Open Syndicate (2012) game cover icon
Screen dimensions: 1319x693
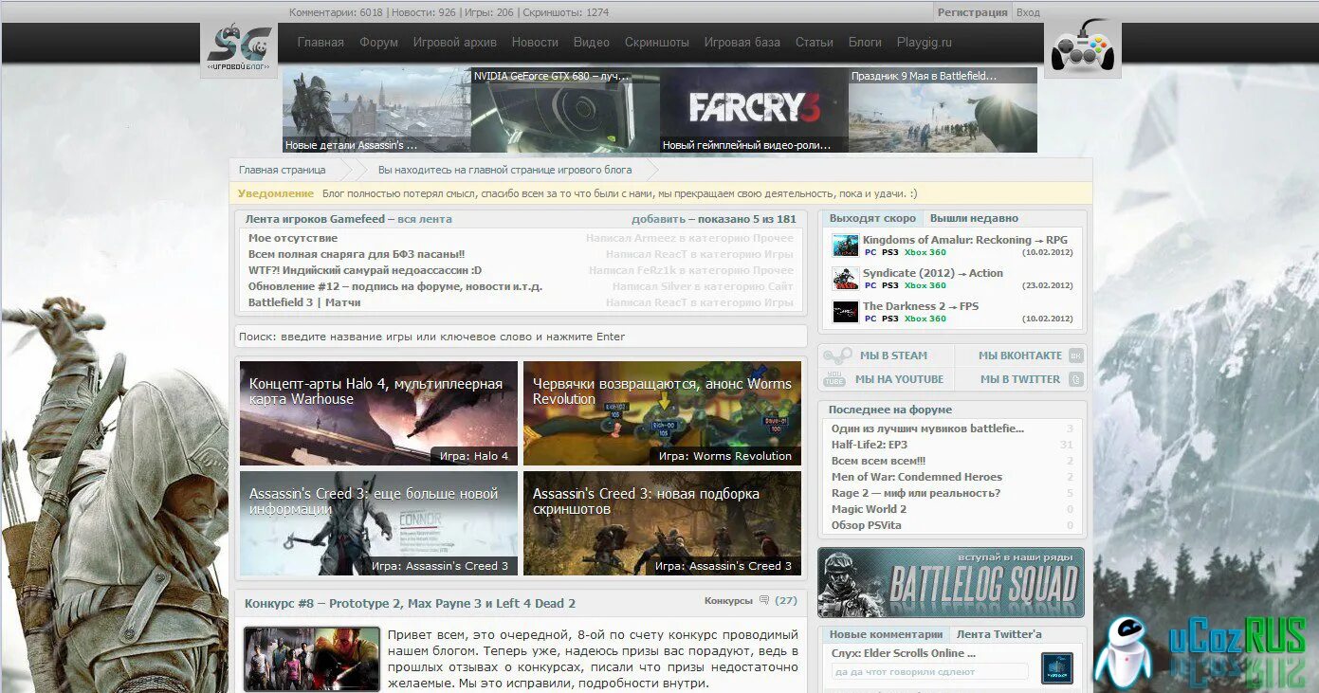click(x=845, y=279)
